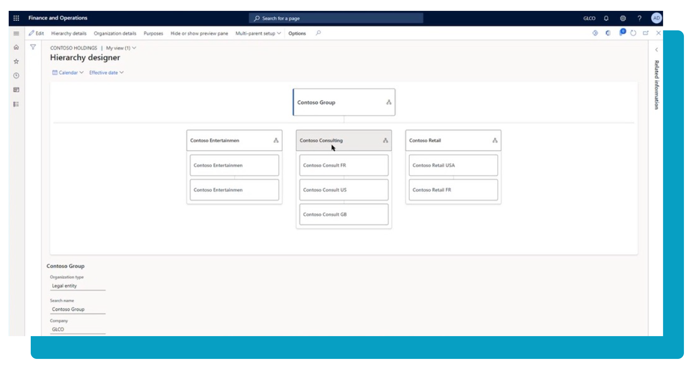Open the settings gear icon

click(x=623, y=18)
